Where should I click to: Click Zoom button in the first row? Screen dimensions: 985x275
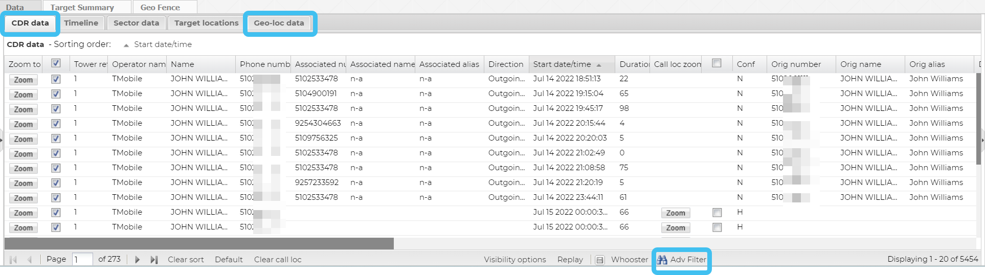pos(24,80)
